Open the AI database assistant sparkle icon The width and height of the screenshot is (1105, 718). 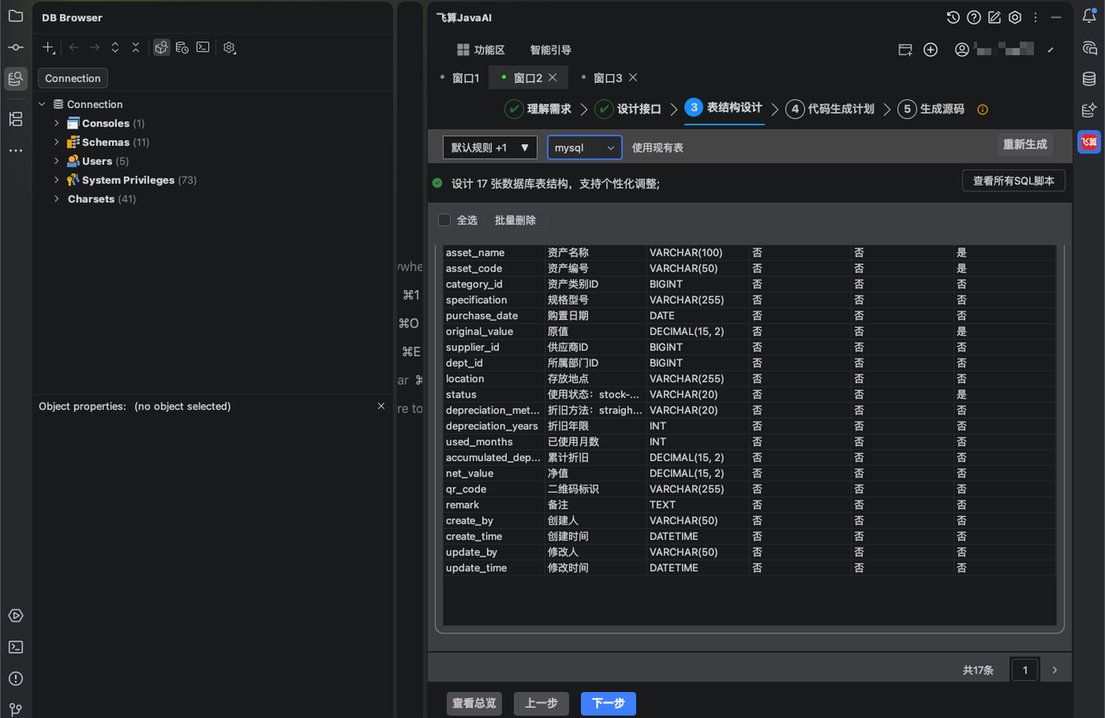[x=1089, y=110]
